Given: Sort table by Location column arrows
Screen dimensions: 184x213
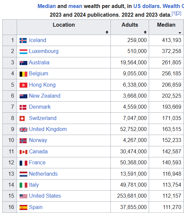Looking at the screenshot, I should coord(107,32).
